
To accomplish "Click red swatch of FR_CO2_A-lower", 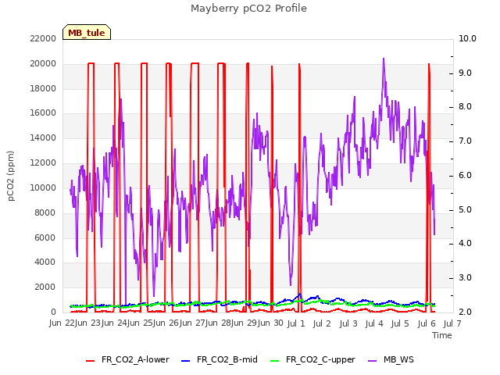I will point(91,361).
